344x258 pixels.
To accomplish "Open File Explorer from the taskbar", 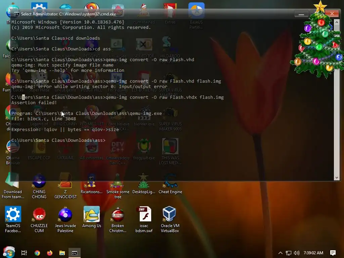I will pos(62,253).
